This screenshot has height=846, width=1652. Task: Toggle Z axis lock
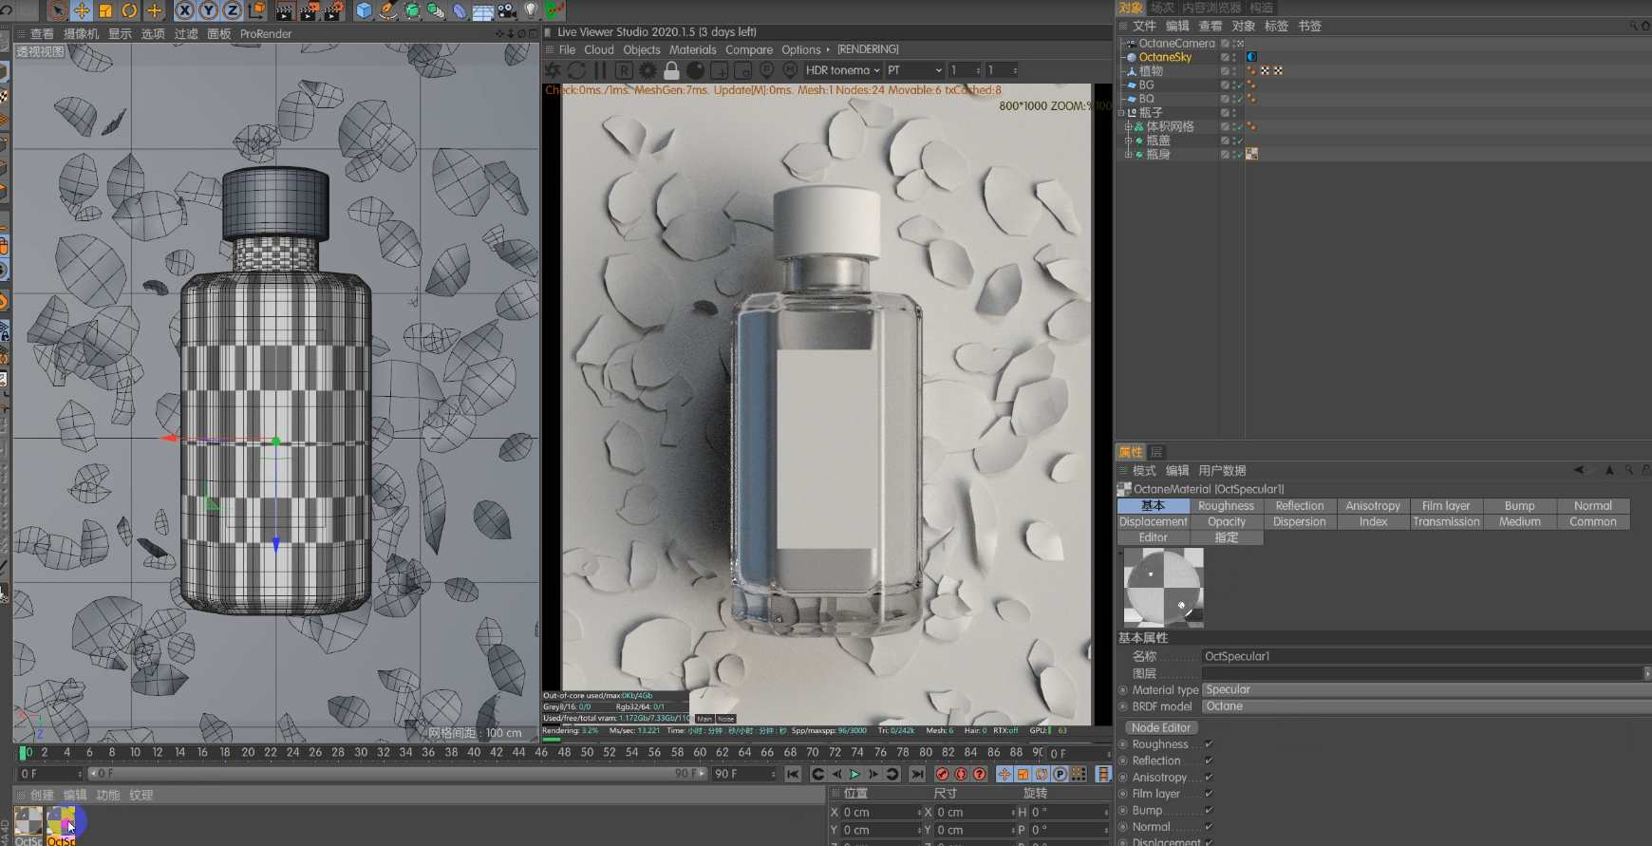pyautogui.click(x=233, y=10)
